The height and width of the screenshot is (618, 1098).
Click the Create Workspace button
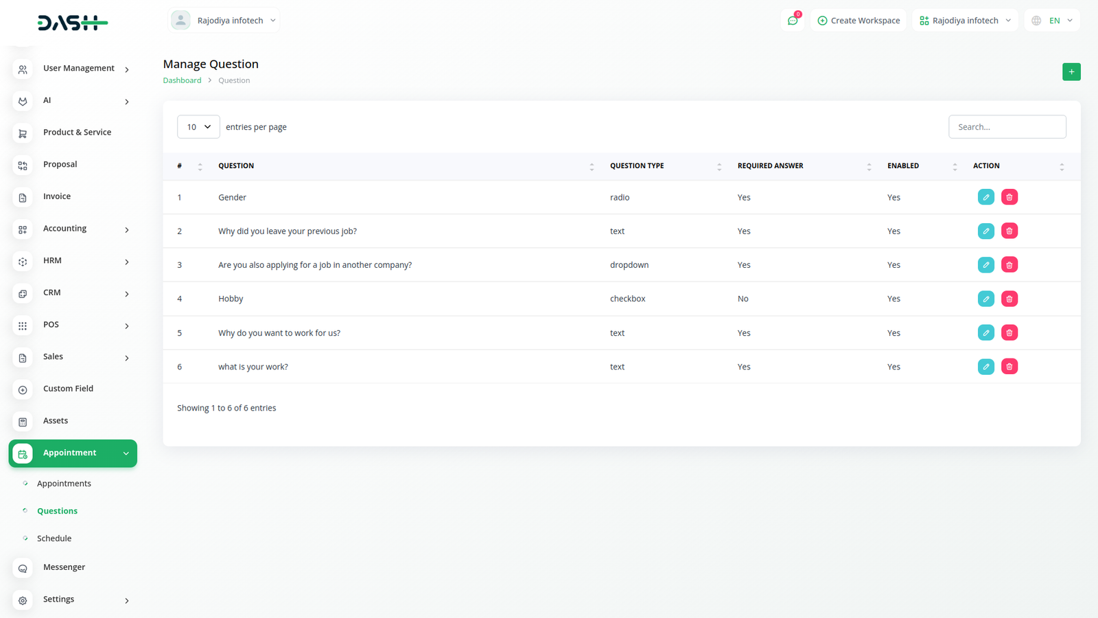858,21
